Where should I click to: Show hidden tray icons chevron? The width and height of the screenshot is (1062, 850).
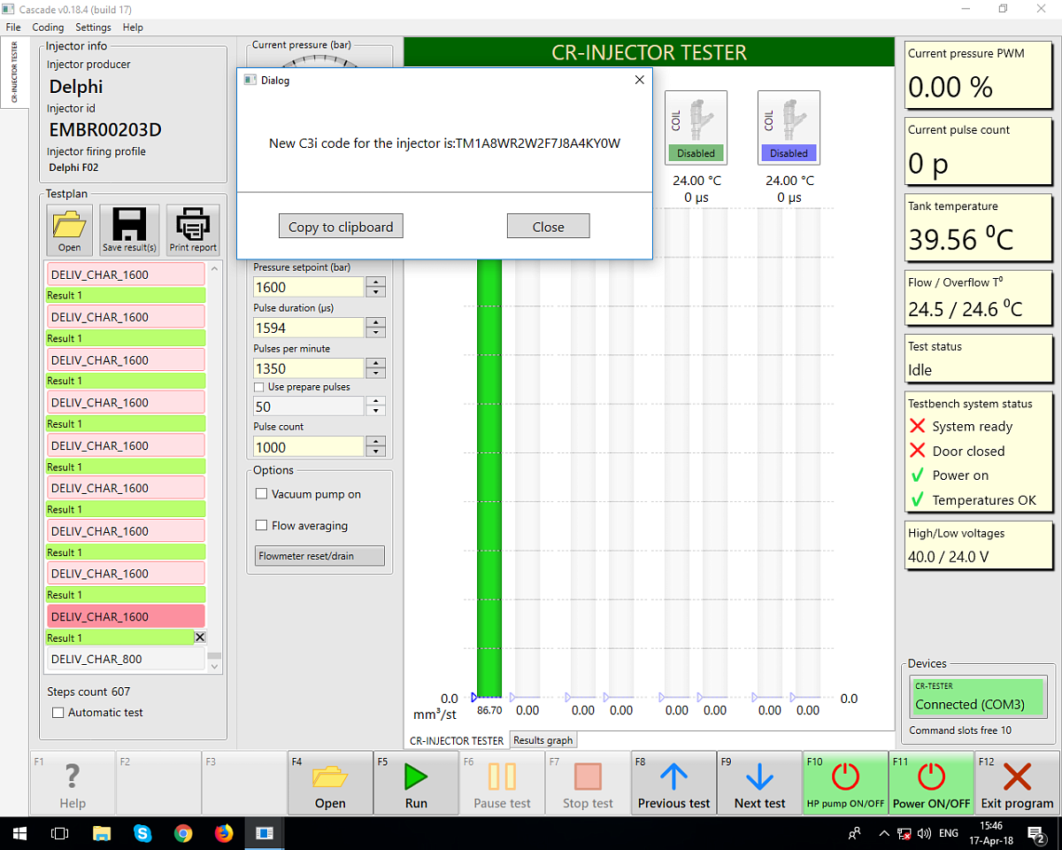[883, 833]
